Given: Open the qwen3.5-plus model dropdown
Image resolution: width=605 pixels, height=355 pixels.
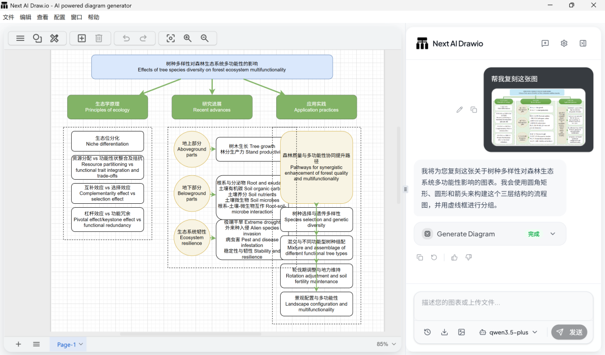Looking at the screenshot, I should tap(508, 332).
